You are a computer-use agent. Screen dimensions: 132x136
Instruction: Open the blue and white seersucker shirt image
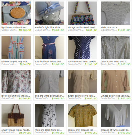tap(49, 81)
